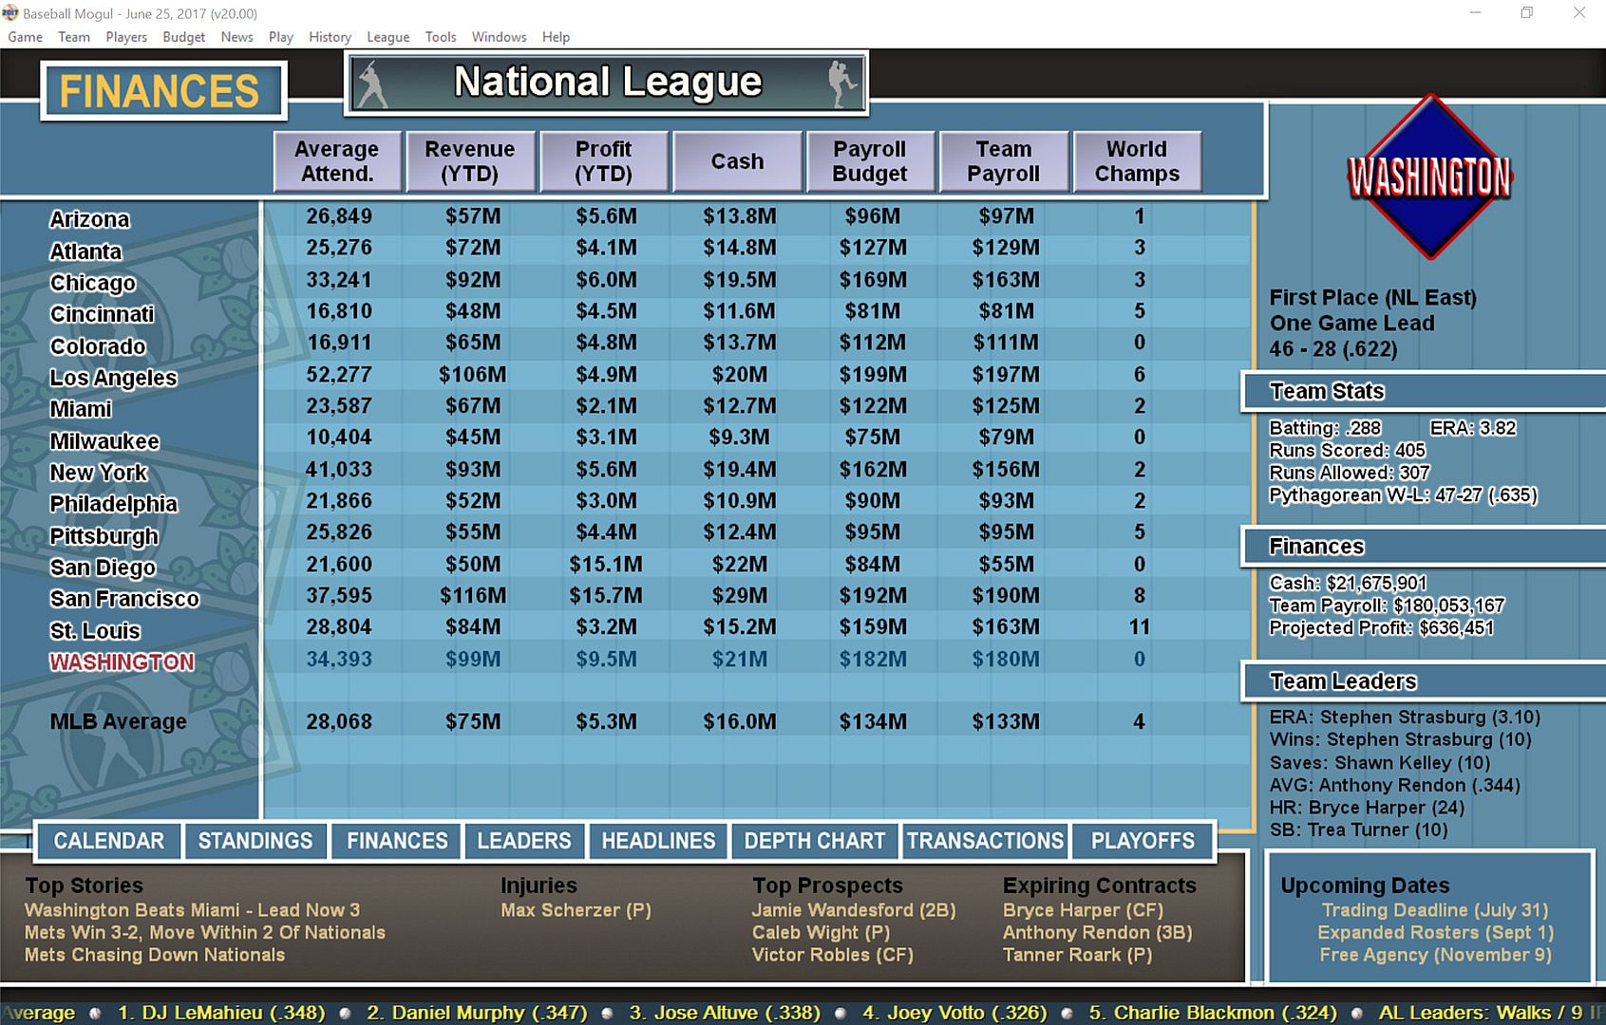Sort by Profit (YTD) column
1606x1025 pixels.
604,161
